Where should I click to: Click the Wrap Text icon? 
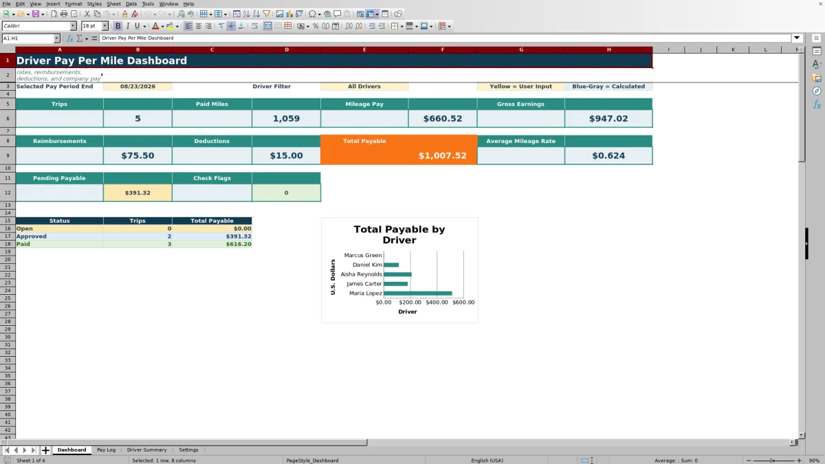pos(254,26)
